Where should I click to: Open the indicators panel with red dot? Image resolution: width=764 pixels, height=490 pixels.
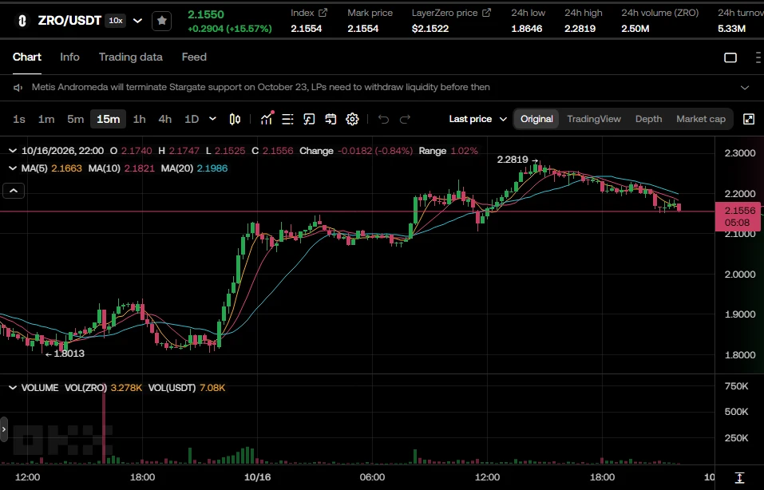pyautogui.click(x=267, y=119)
